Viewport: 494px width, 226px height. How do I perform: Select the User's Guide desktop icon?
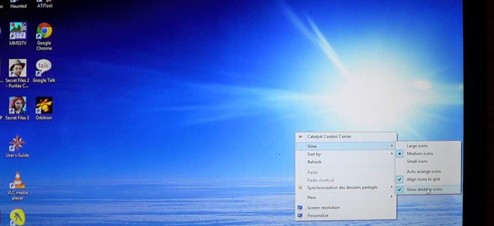pyautogui.click(x=17, y=144)
